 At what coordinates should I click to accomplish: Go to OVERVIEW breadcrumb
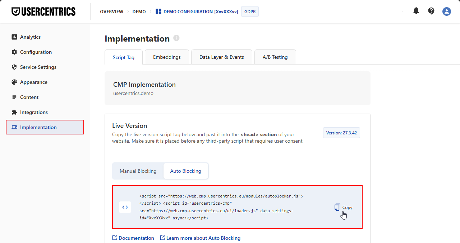(x=111, y=11)
